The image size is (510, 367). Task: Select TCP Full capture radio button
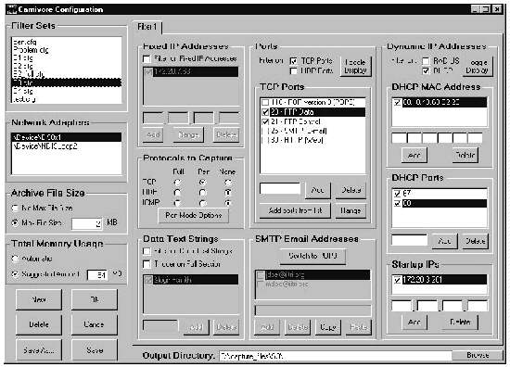[178, 182]
